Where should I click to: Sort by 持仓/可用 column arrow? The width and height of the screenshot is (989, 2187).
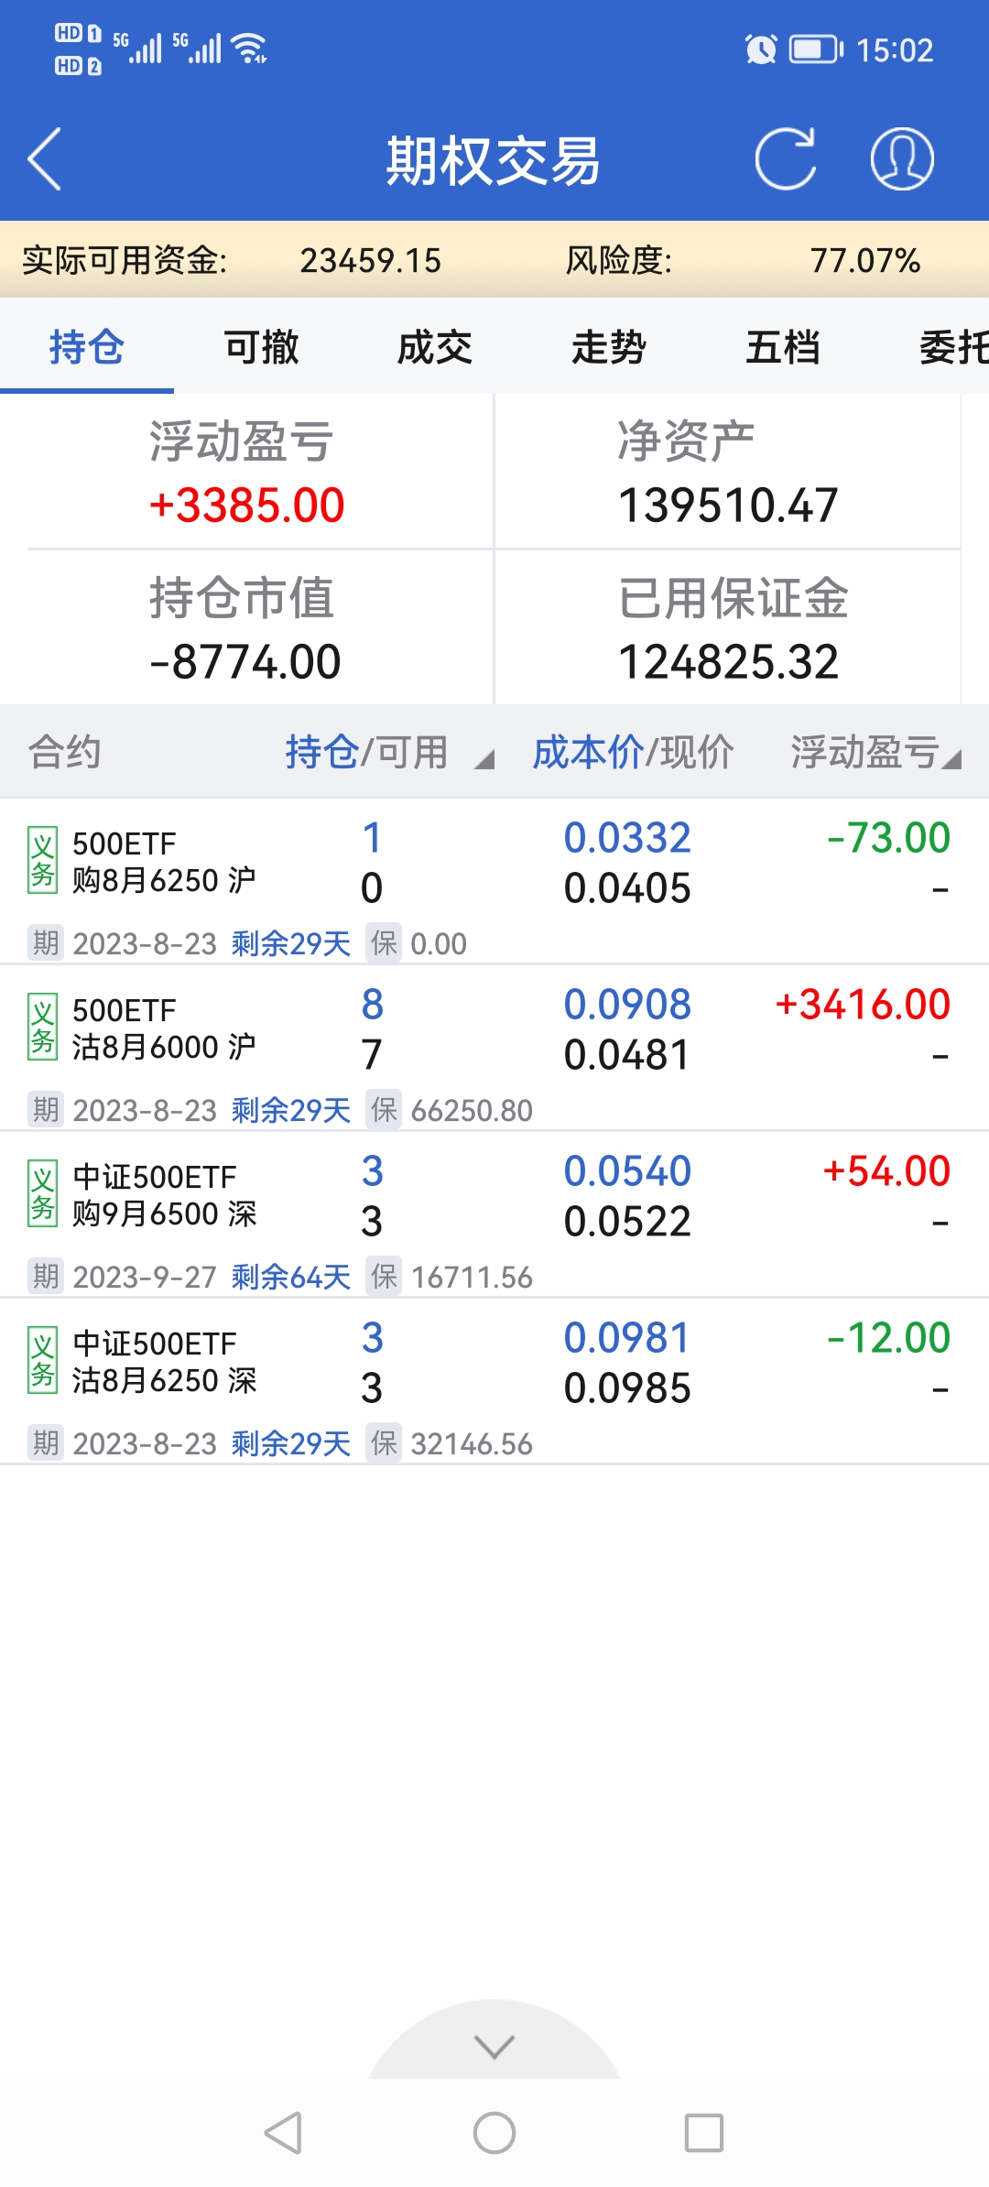484,758
